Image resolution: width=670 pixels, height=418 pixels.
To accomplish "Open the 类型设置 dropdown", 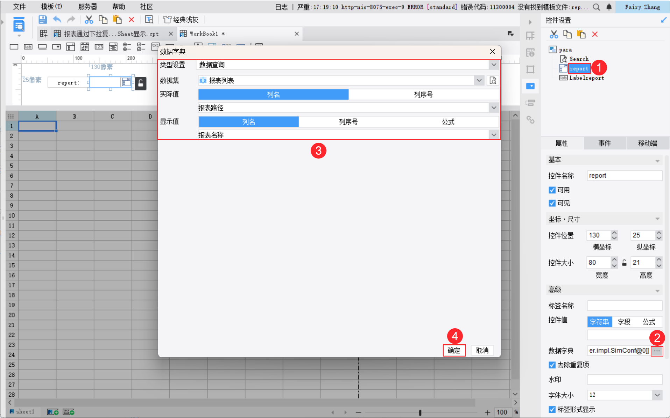I will coord(494,65).
